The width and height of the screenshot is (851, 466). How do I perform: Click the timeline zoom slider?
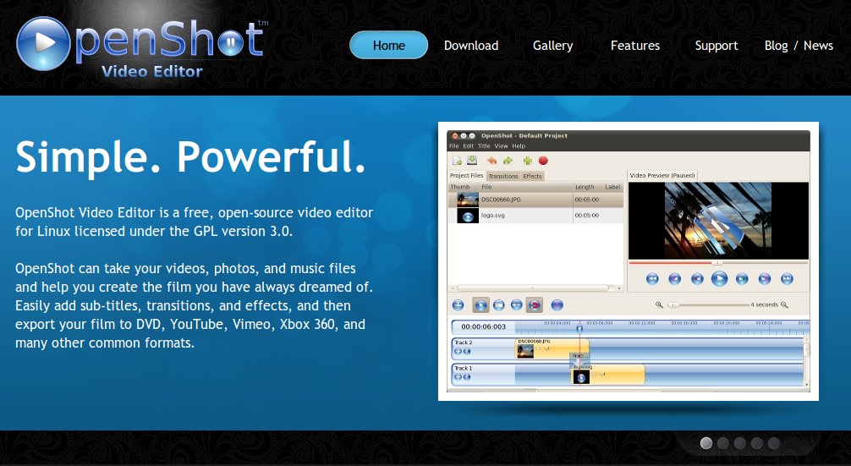point(709,304)
